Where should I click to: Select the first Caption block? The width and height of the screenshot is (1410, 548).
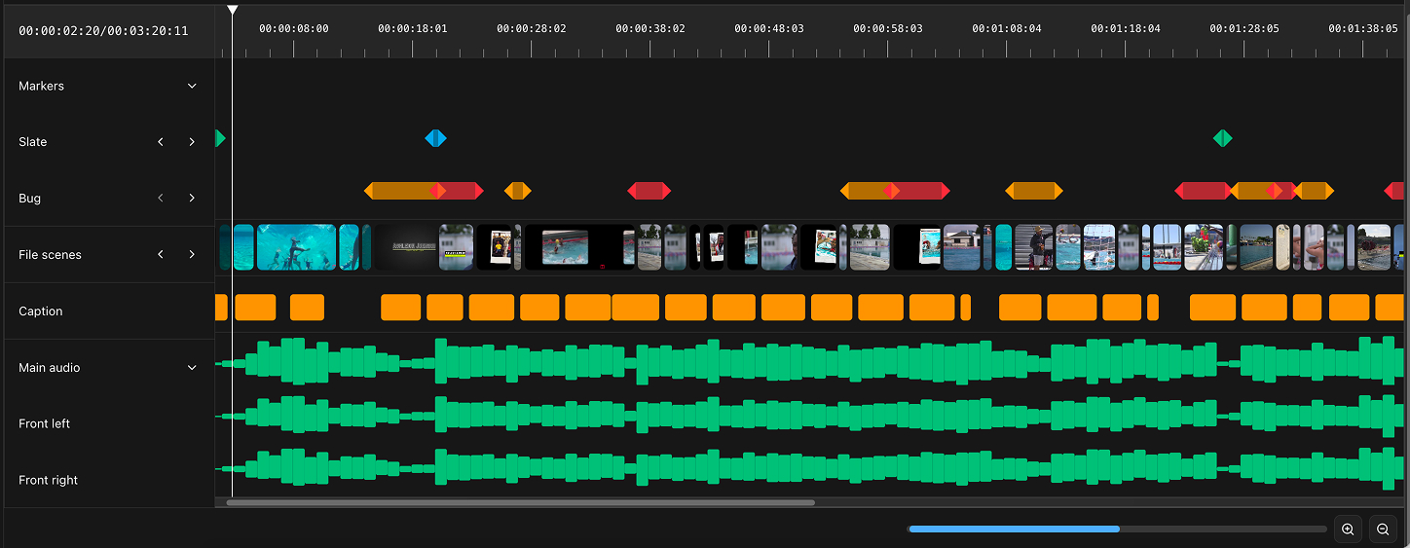tap(221, 308)
